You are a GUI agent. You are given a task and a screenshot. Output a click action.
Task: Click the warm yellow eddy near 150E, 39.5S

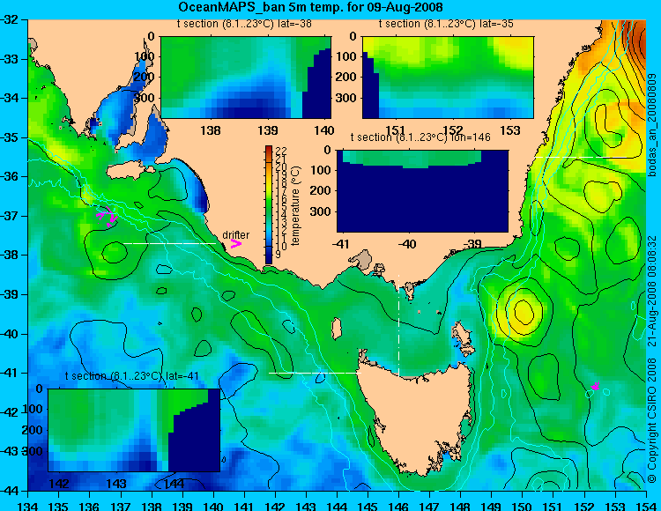pos(523,311)
